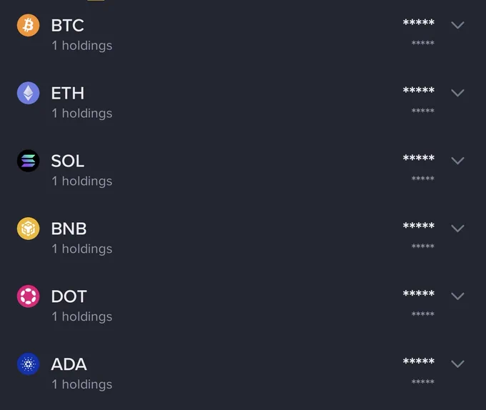Expand the DOT holdings chevron
The image size is (486, 410).
click(x=457, y=296)
